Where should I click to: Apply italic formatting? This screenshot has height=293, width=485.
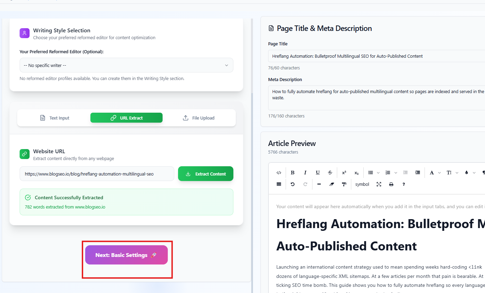305,173
